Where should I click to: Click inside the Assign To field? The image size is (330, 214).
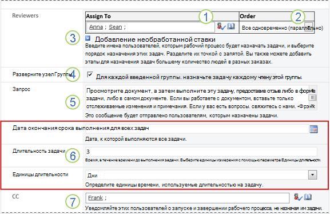(150, 27)
